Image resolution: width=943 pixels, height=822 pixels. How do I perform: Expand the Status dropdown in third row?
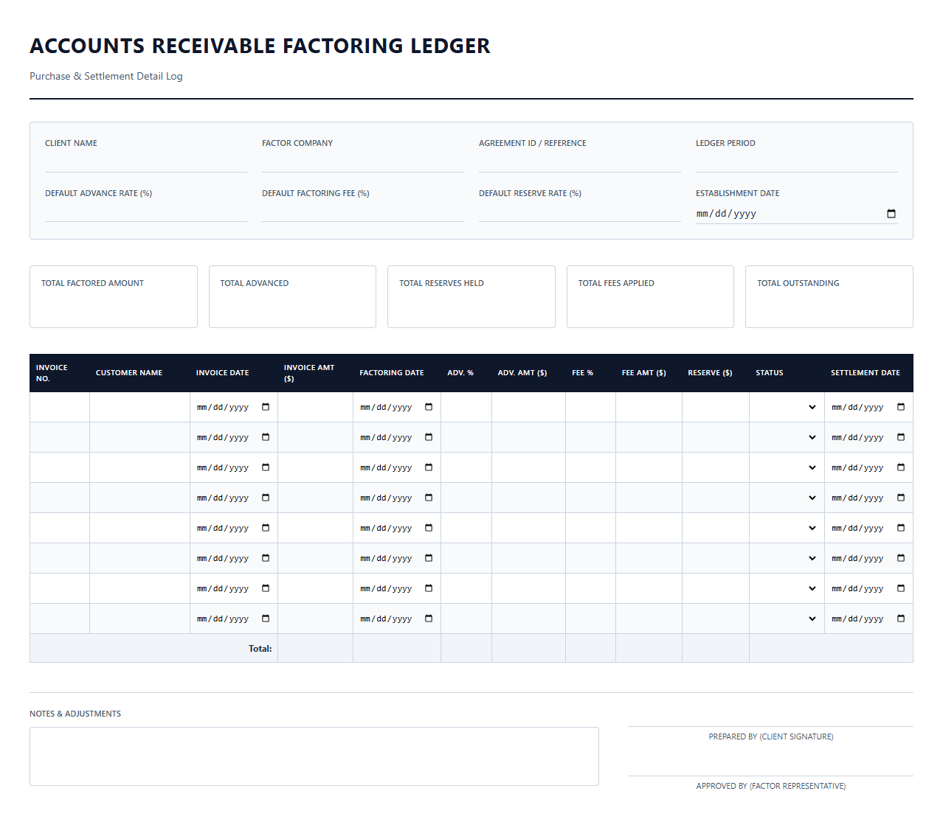(787, 467)
